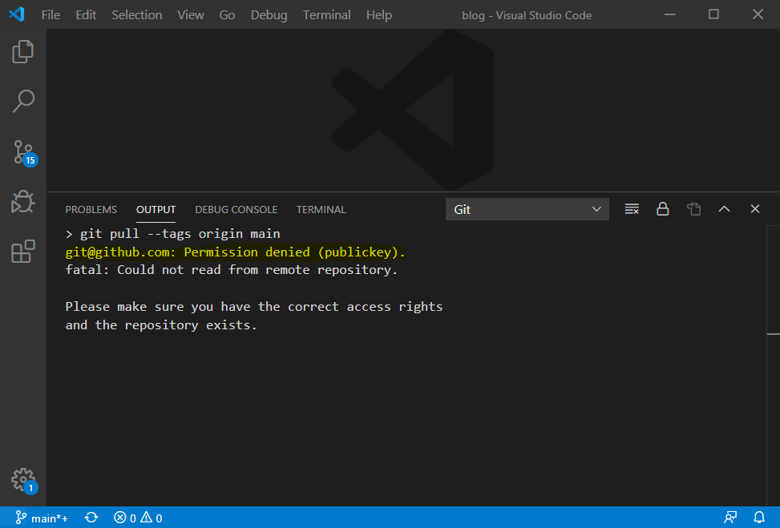Open the Terminal menu
Screen dimensions: 780x528
pos(327,15)
